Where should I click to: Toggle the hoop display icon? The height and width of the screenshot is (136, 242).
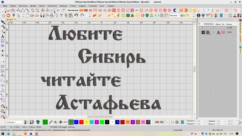[x=157, y=15]
